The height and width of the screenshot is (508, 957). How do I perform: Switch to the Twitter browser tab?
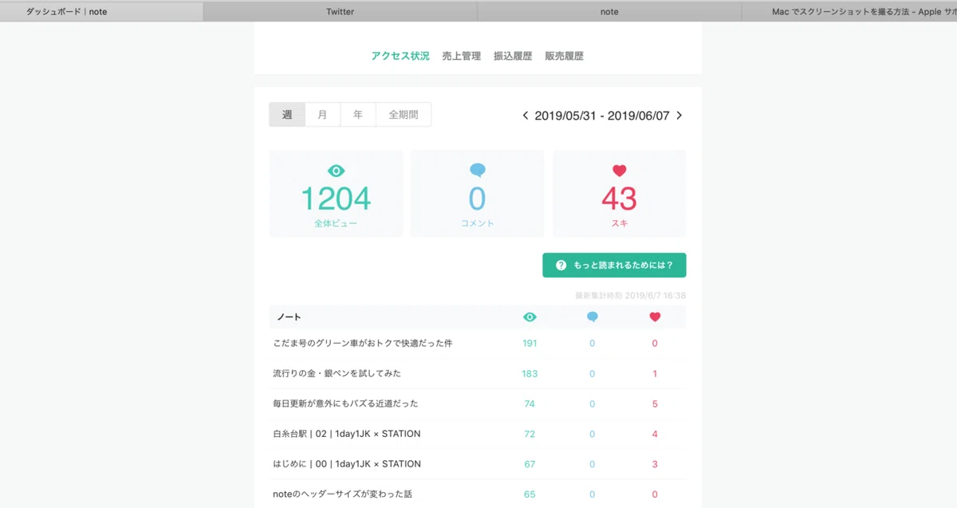[x=341, y=12]
